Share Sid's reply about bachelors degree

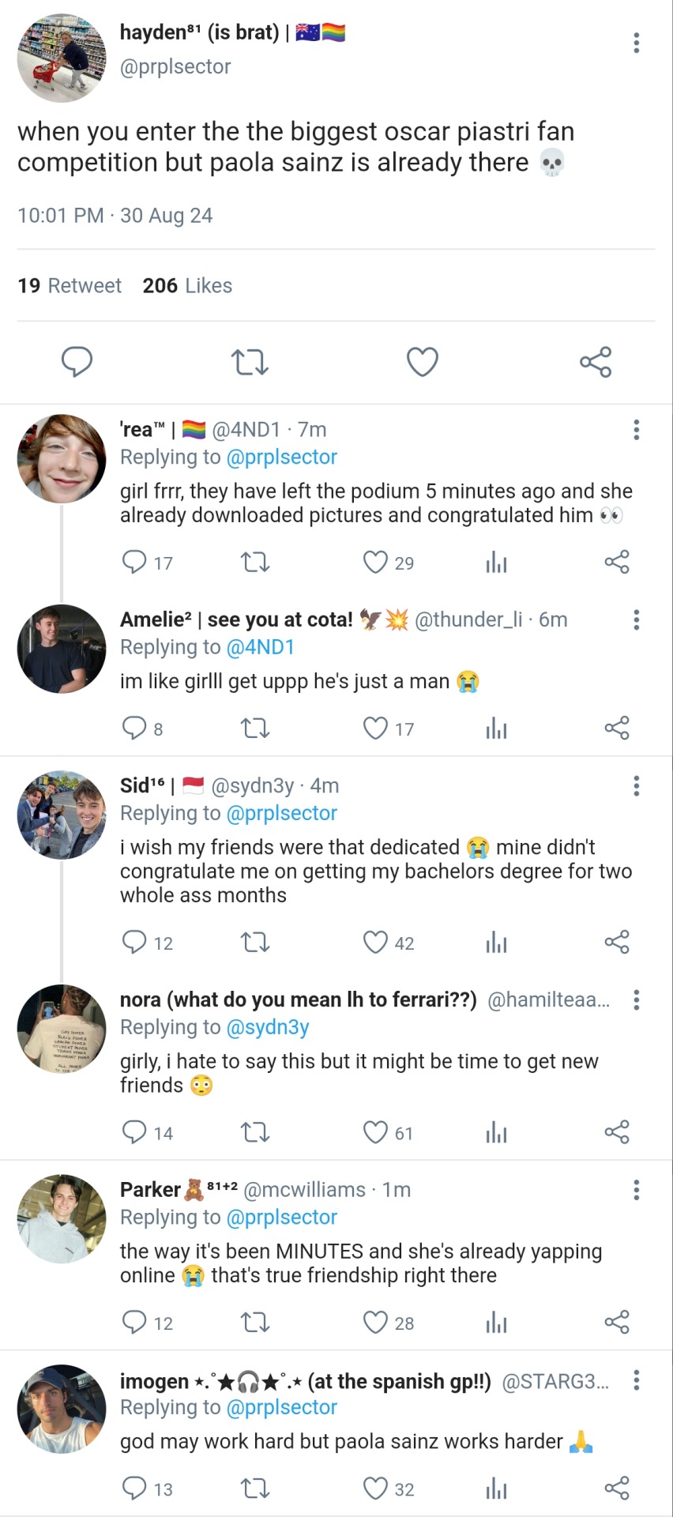pyautogui.click(x=616, y=942)
